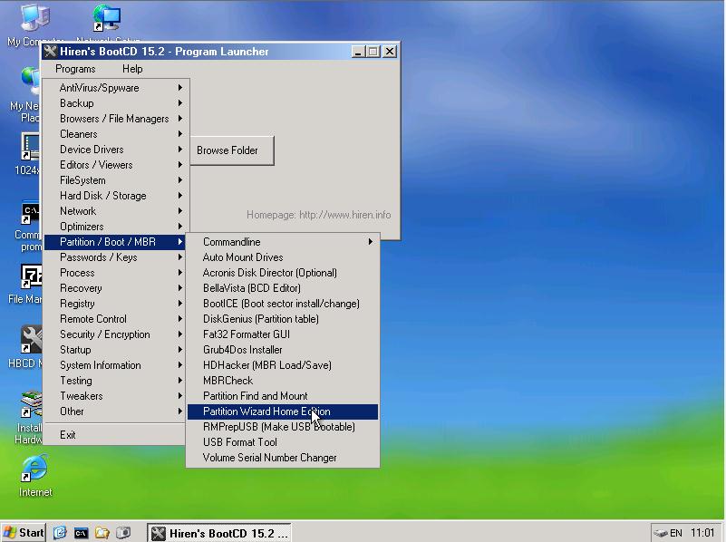The height and width of the screenshot is (542, 726).
Task: Click the Hiren's BootCD 15.2 taskbar button
Action: (219, 533)
